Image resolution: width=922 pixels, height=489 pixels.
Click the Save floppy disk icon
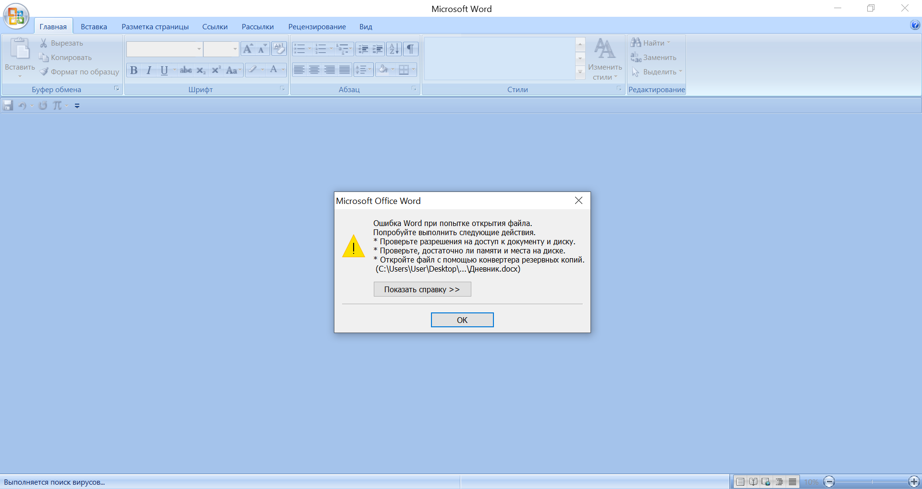[8, 106]
